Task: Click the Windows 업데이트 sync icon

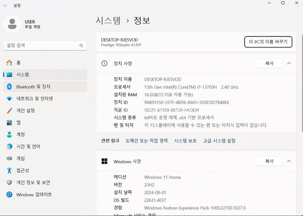Action: (9, 194)
